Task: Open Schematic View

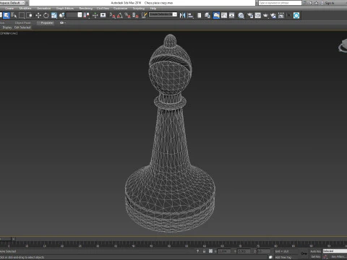Action: point(232,15)
